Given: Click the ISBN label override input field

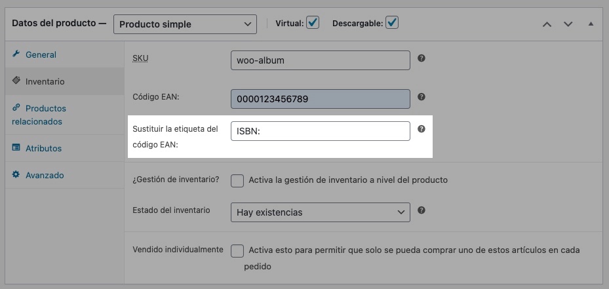Looking at the screenshot, I should pos(320,131).
